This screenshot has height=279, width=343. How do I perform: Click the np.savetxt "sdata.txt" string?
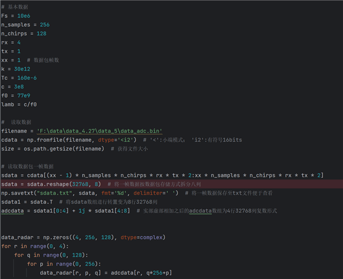pyautogui.click(x=54, y=193)
